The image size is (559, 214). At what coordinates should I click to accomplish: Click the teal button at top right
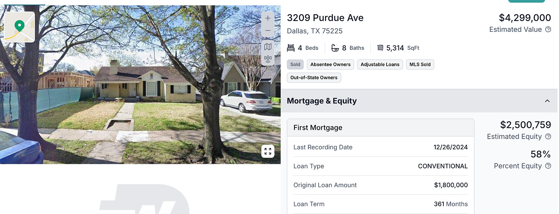click(526, 1)
